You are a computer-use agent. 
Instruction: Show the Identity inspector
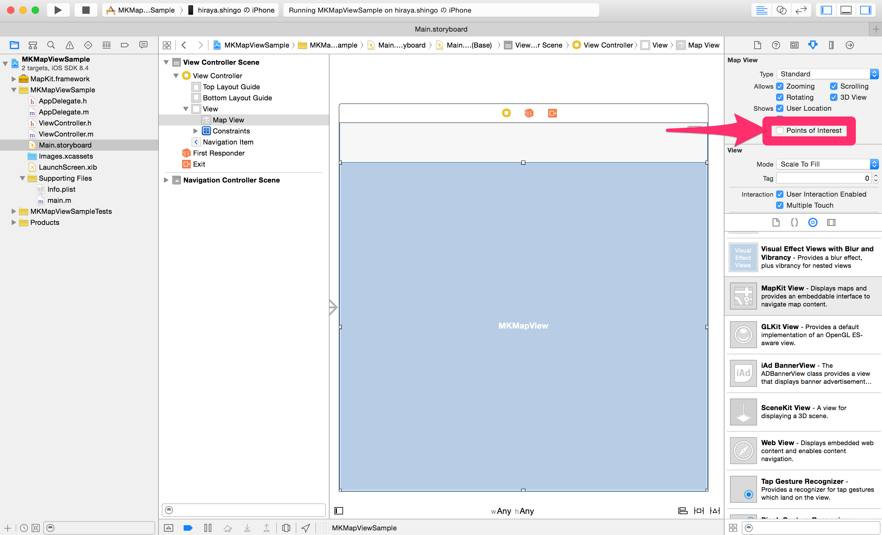(x=794, y=45)
